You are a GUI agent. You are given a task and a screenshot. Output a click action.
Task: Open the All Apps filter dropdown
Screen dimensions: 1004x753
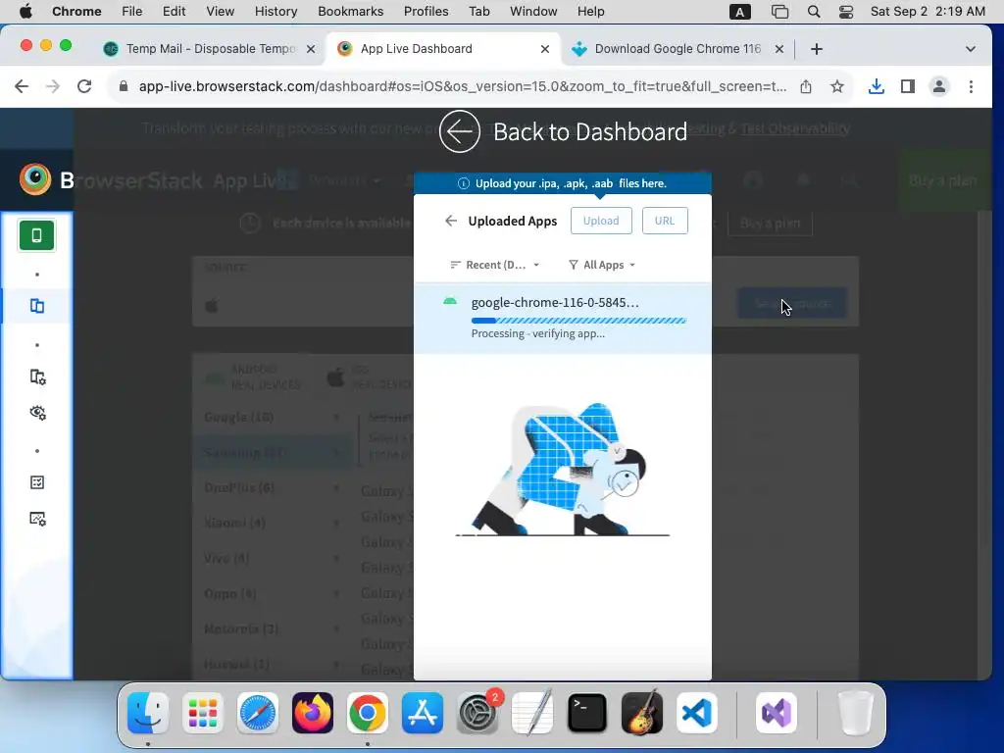click(x=602, y=265)
